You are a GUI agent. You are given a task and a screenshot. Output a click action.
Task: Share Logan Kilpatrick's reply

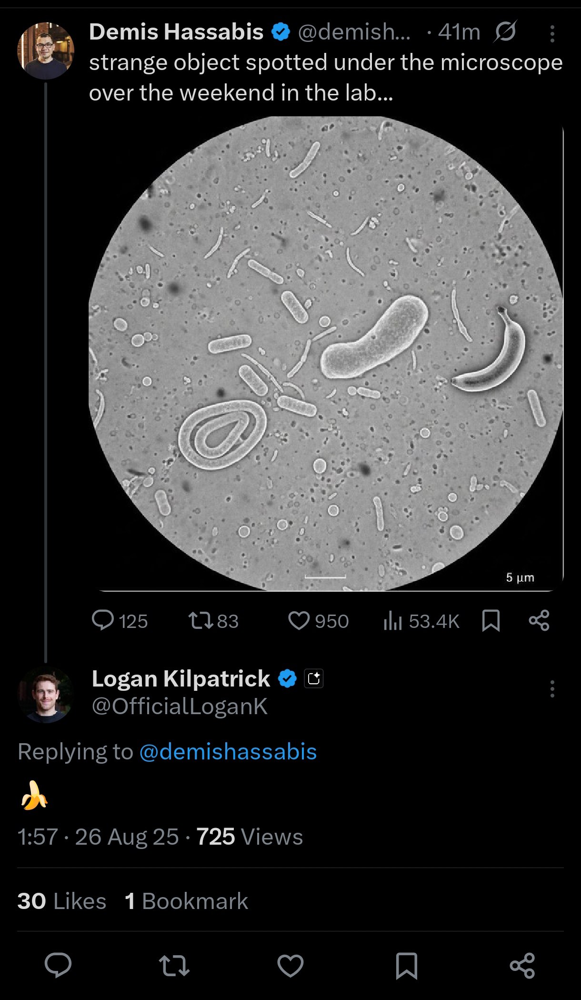pyautogui.click(x=522, y=965)
